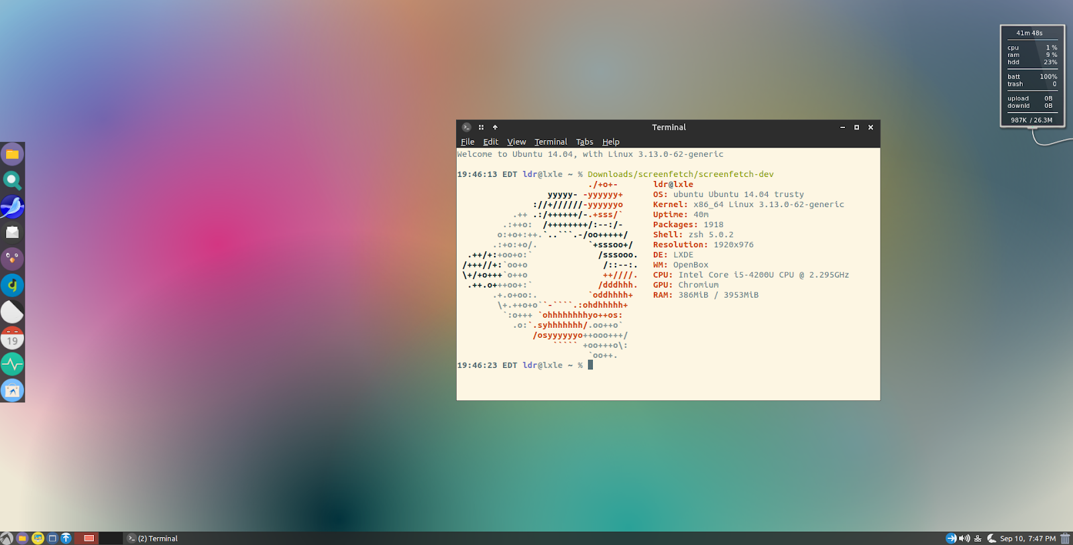
Task: Click the 'Packages: 1918' line
Action: click(x=688, y=225)
